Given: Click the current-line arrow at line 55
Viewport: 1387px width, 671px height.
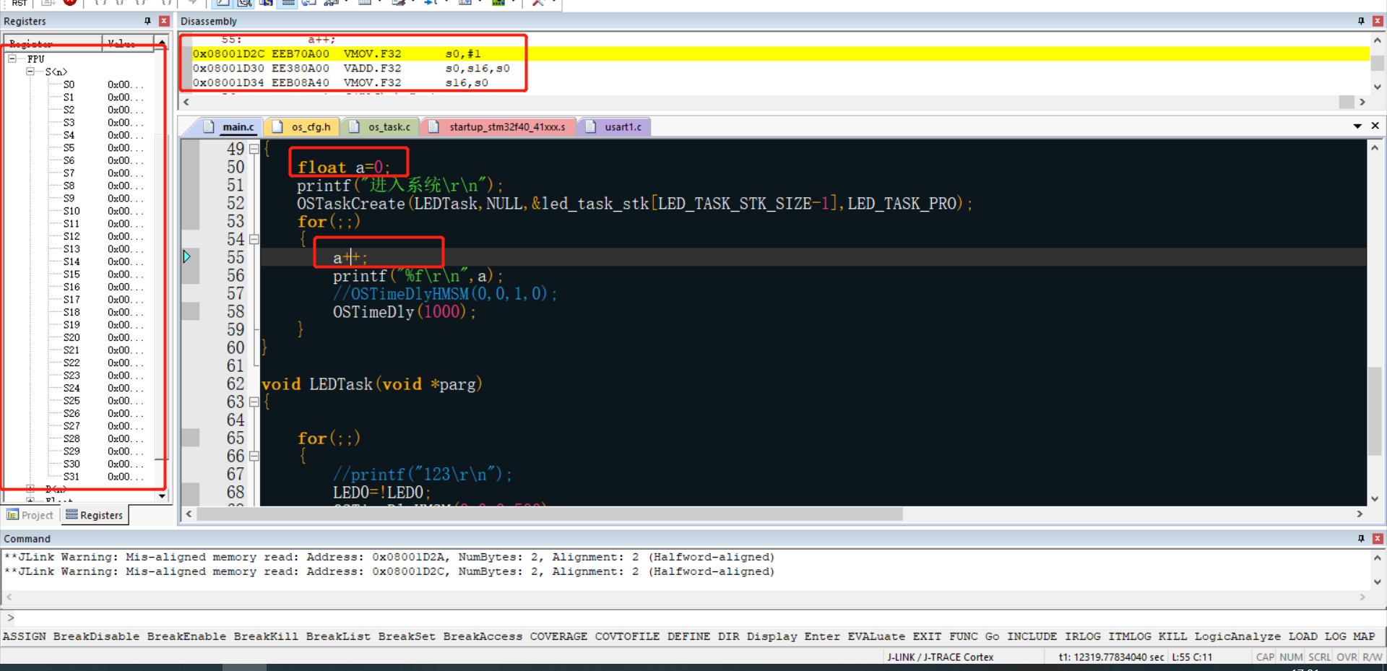Looking at the screenshot, I should click(x=186, y=256).
